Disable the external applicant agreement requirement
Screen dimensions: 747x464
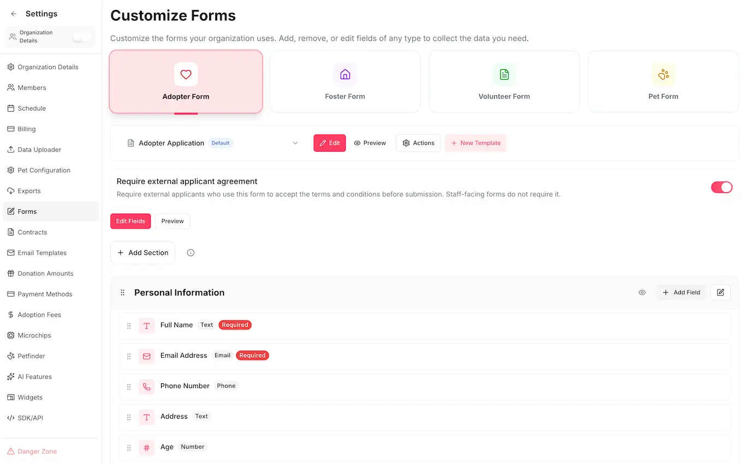(x=722, y=187)
